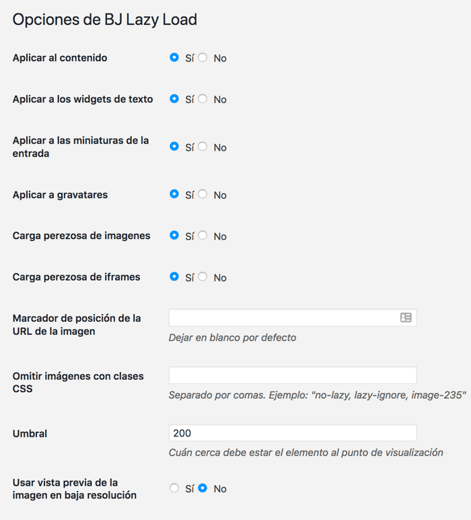Set miniaturas de la entrada to Sí
This screenshot has width=471, height=520.
pos(174,147)
